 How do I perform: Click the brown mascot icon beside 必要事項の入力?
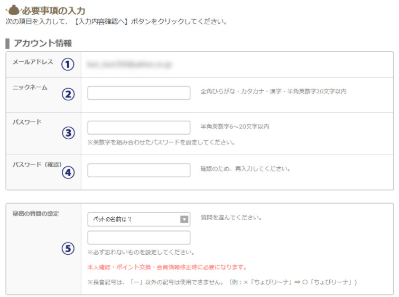(13, 10)
